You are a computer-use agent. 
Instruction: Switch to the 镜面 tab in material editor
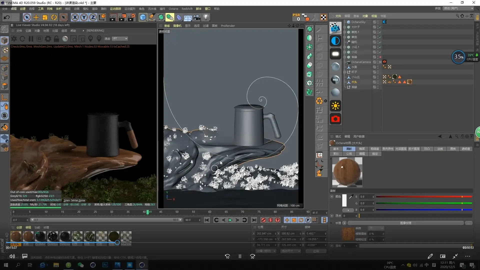point(362,149)
